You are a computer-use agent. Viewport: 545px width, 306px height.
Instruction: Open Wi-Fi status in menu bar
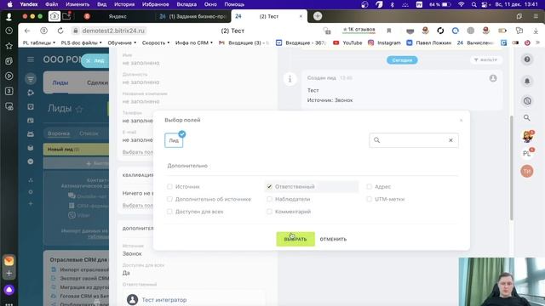[462, 4]
